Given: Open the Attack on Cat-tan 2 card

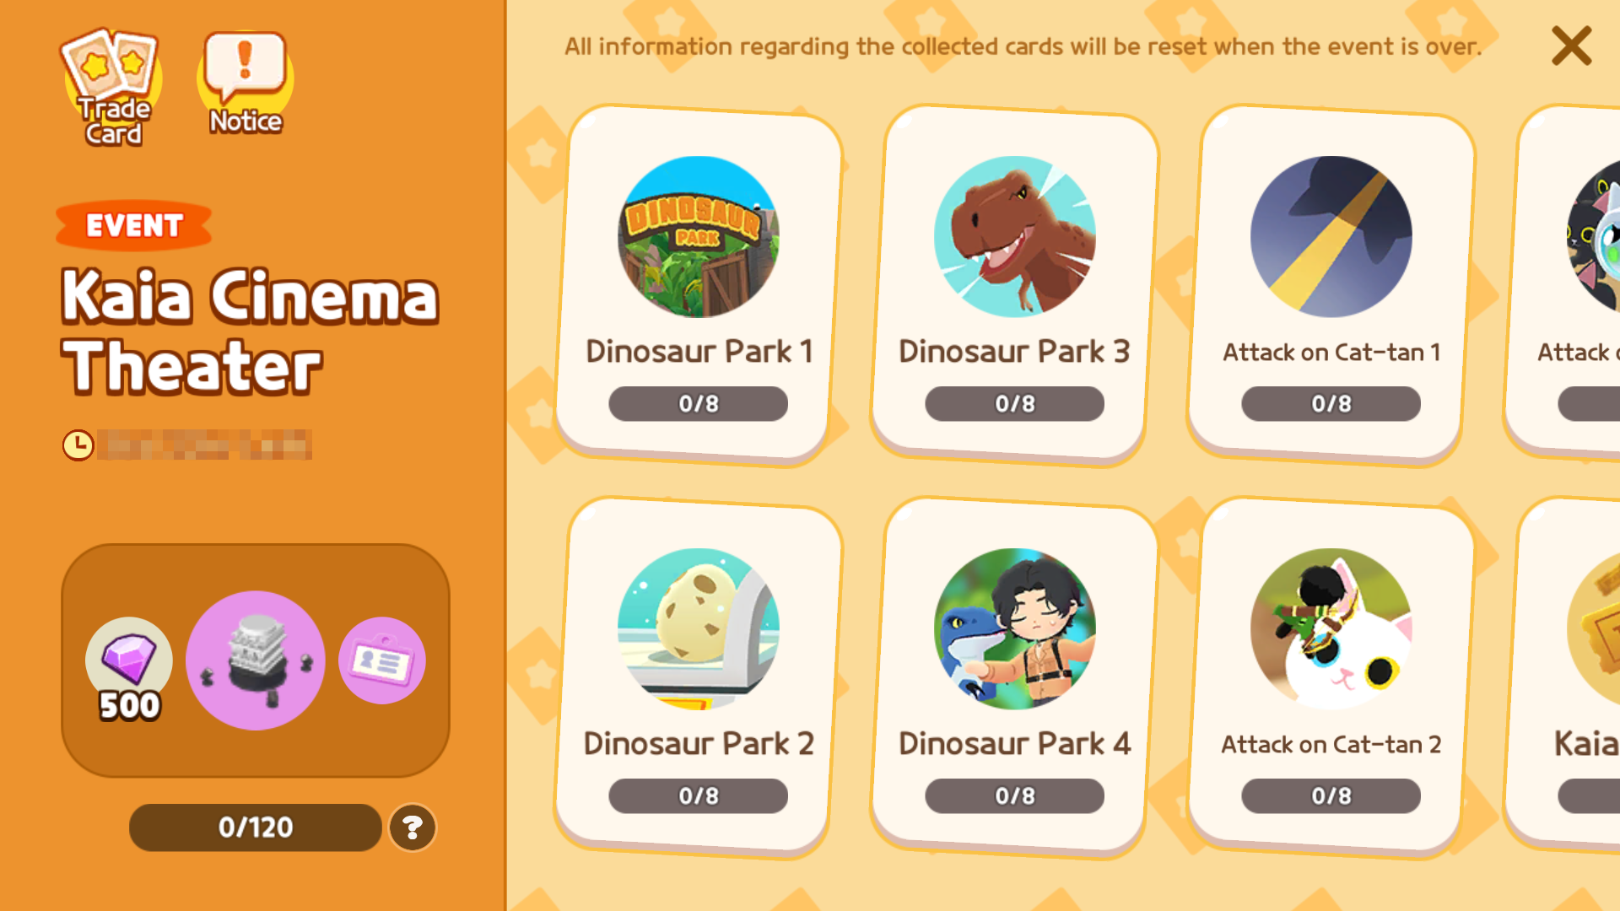Looking at the screenshot, I should tap(1331, 677).
